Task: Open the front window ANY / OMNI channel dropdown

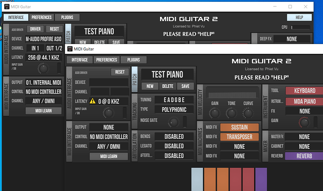Action: pos(109,147)
